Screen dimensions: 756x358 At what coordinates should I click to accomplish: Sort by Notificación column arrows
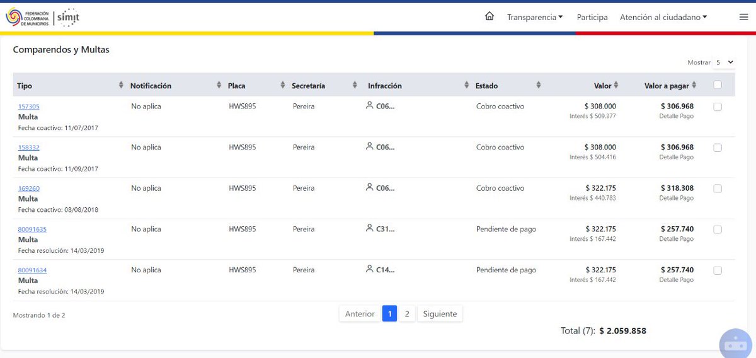[x=219, y=85]
